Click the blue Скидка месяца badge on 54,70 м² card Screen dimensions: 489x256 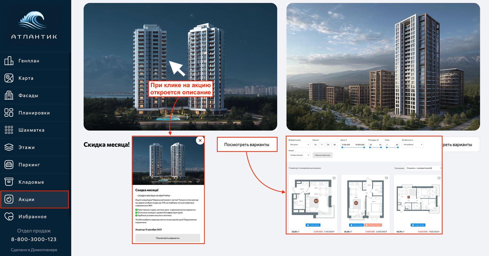[x=418, y=225]
